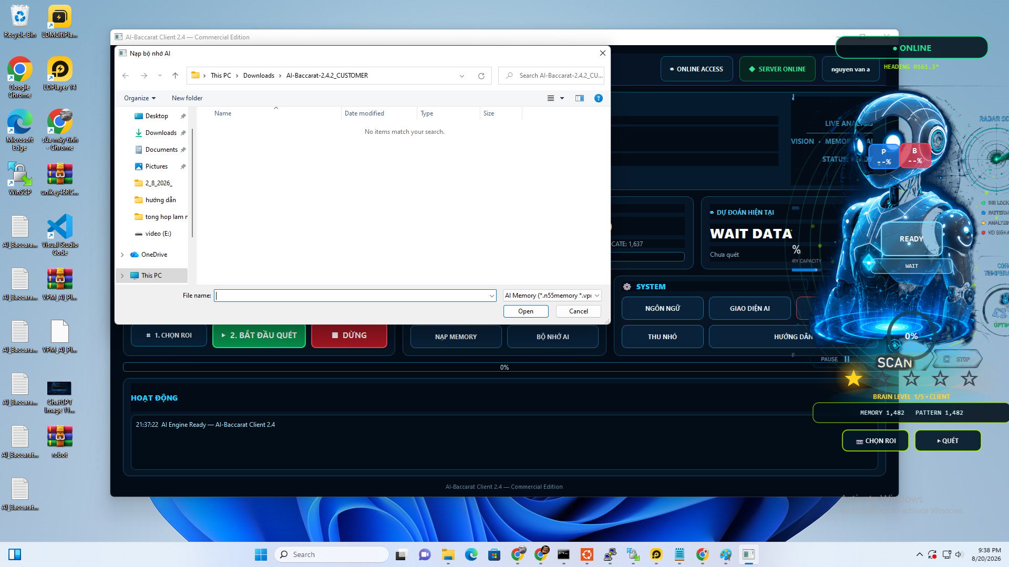Click the Search AI-Baccarat-2.4.2_CU... box
1009x567 pixels.
click(x=551, y=76)
